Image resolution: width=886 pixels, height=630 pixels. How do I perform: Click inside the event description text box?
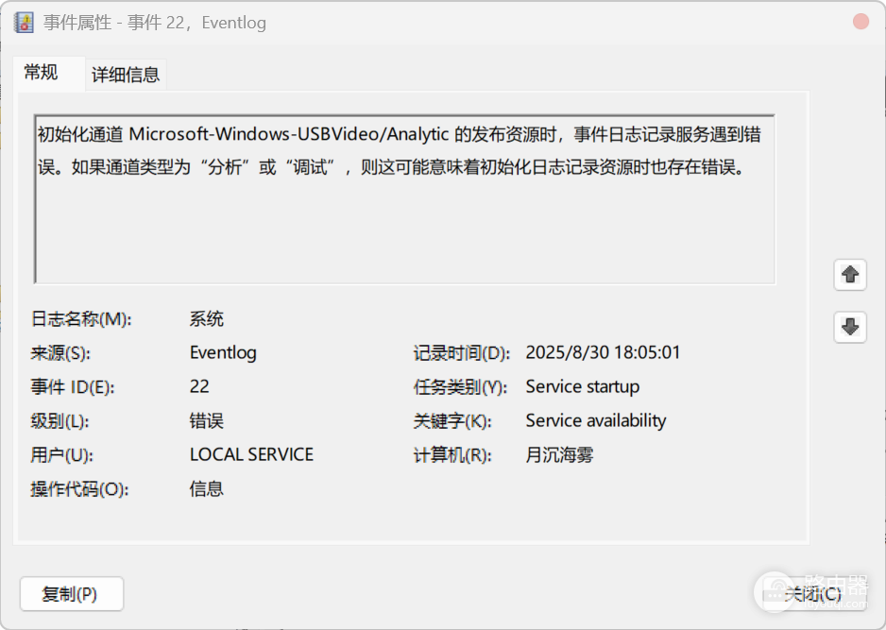click(x=404, y=199)
